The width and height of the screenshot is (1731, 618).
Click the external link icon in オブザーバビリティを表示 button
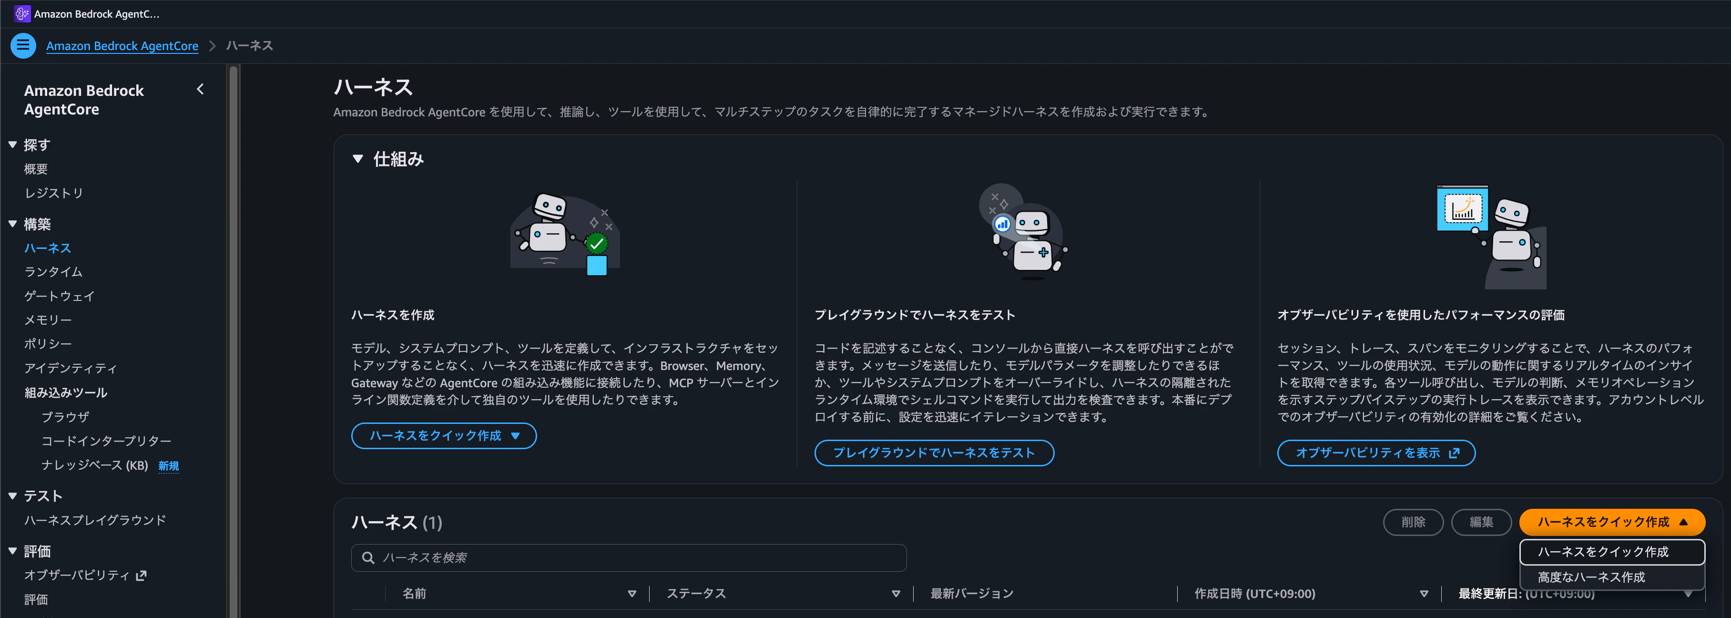[x=1454, y=453]
